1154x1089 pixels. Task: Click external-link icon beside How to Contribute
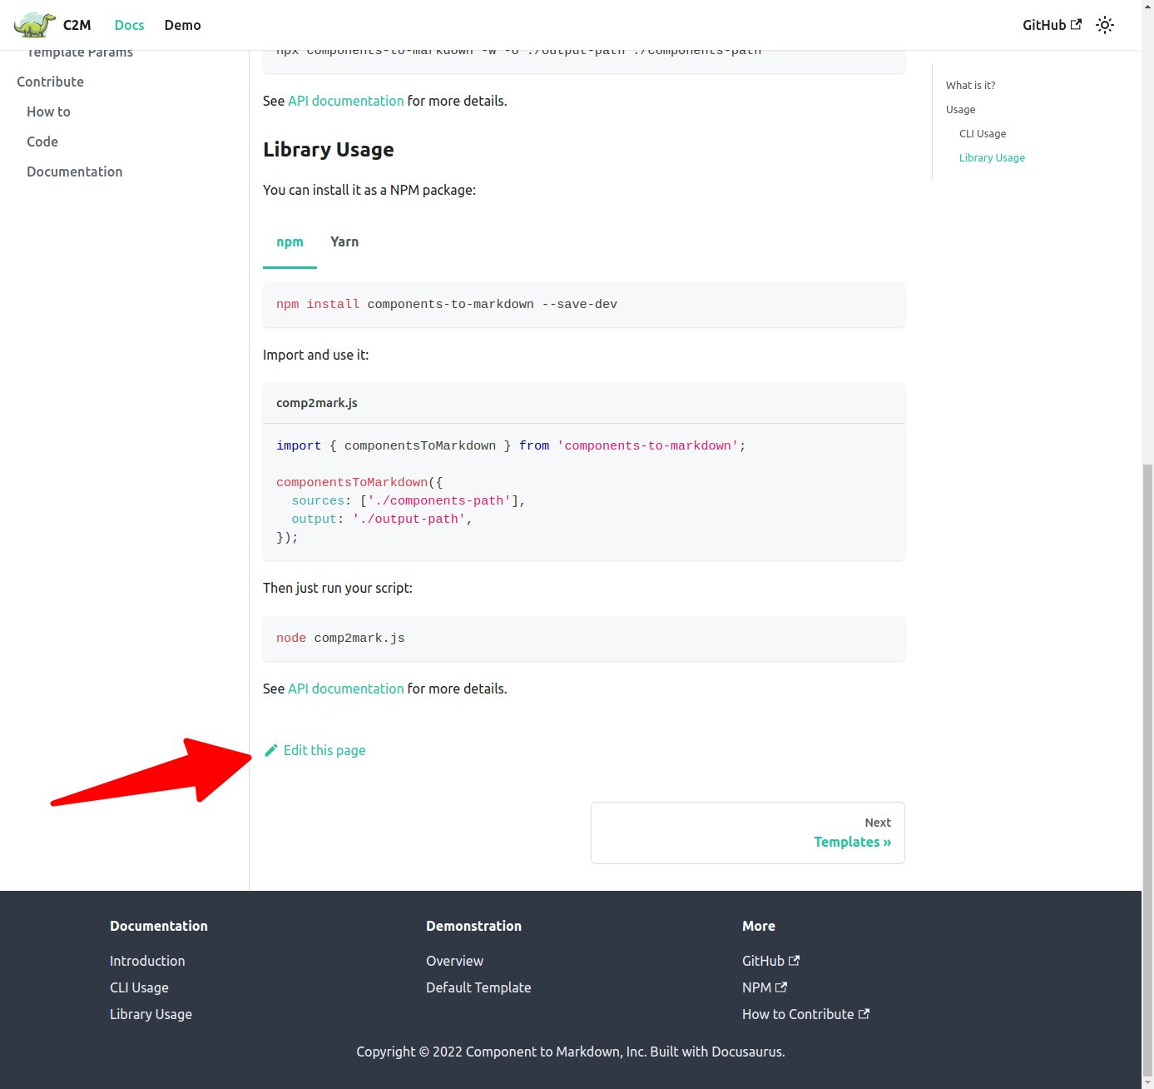click(864, 1014)
